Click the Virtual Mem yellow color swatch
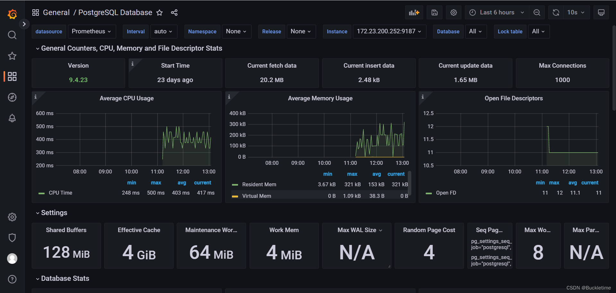Screen dimensions: 616x293 click(x=235, y=197)
